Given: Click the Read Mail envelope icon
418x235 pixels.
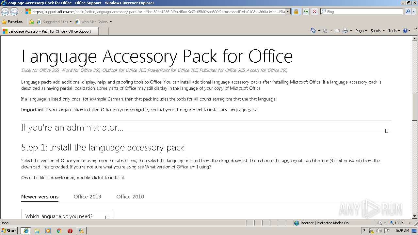Looking at the screenshot, I should coord(337,31).
